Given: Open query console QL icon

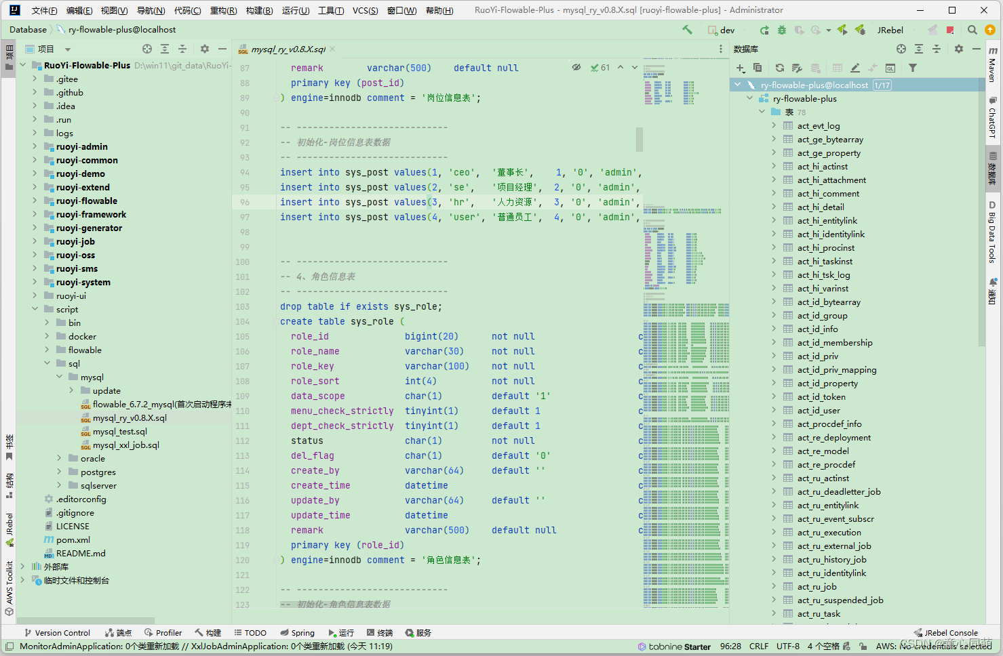Looking at the screenshot, I should 890,68.
